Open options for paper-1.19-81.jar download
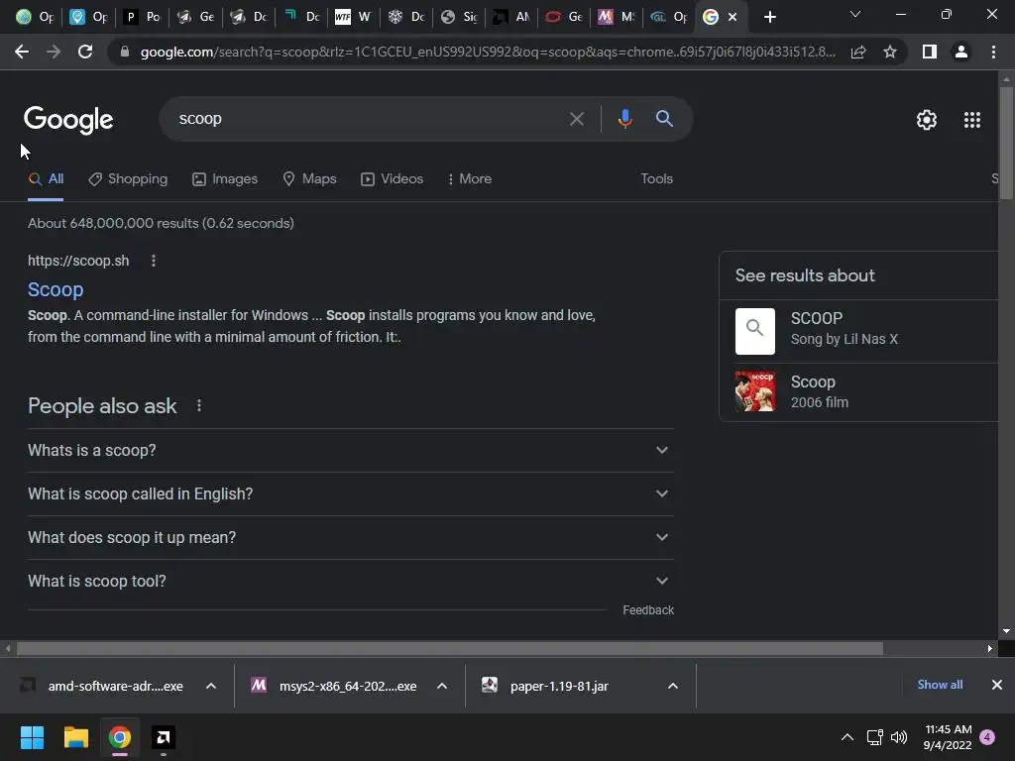This screenshot has width=1015, height=761. 673,686
